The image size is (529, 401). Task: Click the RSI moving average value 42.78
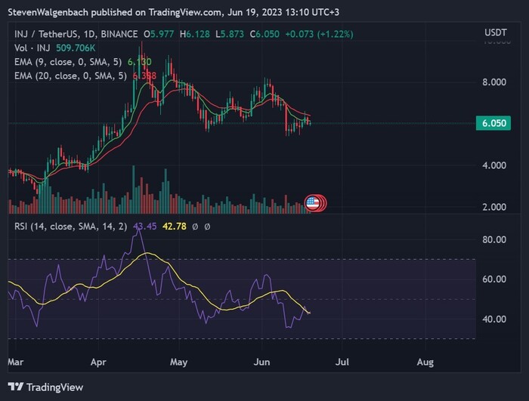point(175,227)
